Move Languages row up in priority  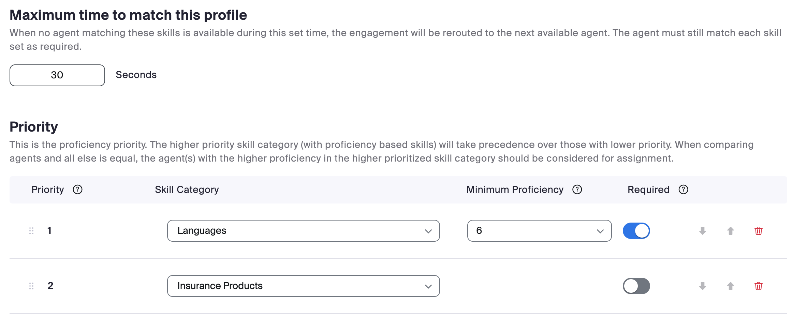point(730,231)
